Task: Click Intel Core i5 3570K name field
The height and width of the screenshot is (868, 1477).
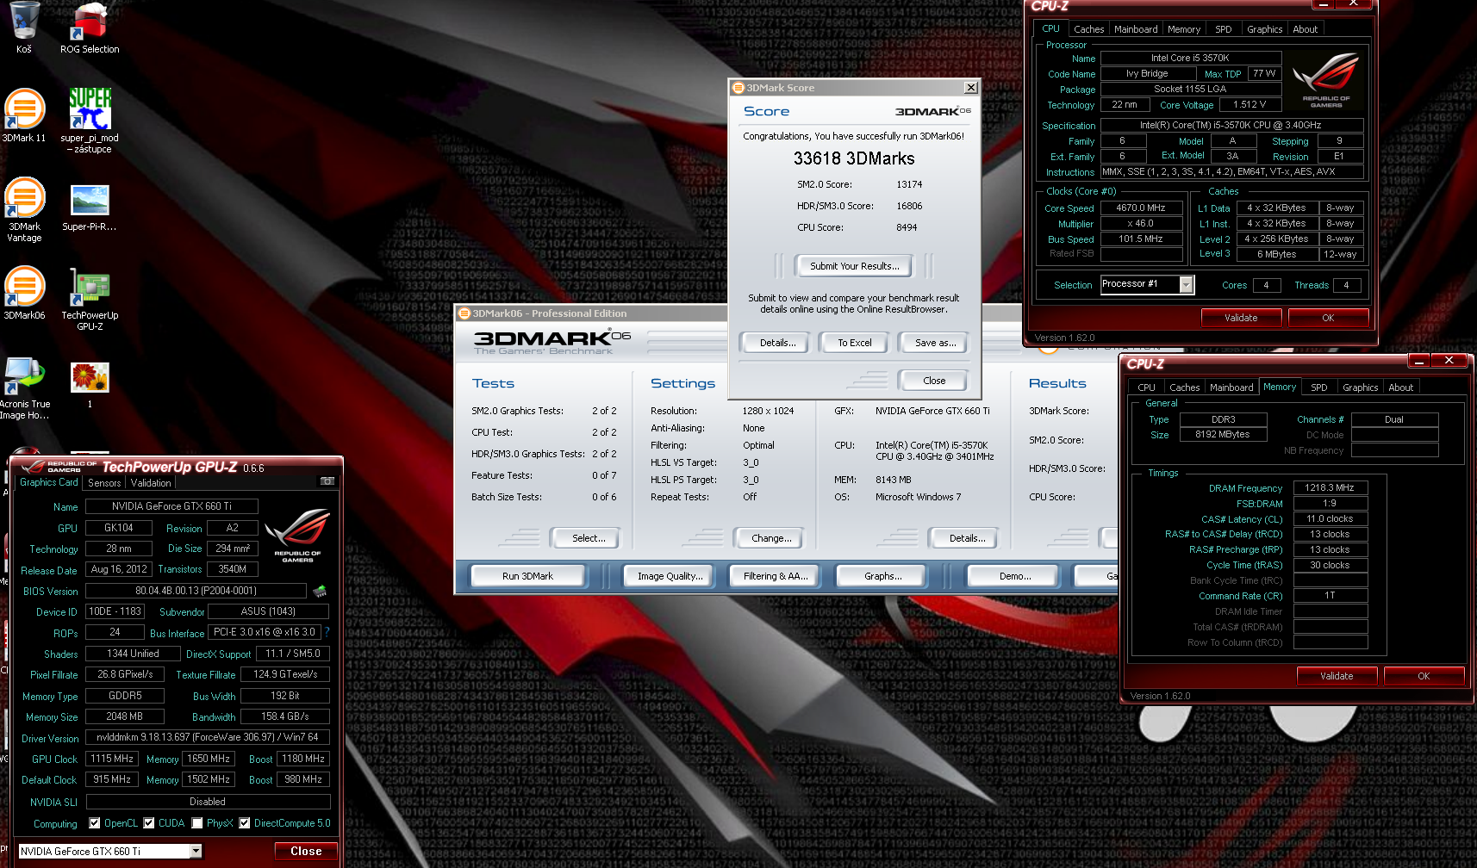Action: tap(1190, 58)
